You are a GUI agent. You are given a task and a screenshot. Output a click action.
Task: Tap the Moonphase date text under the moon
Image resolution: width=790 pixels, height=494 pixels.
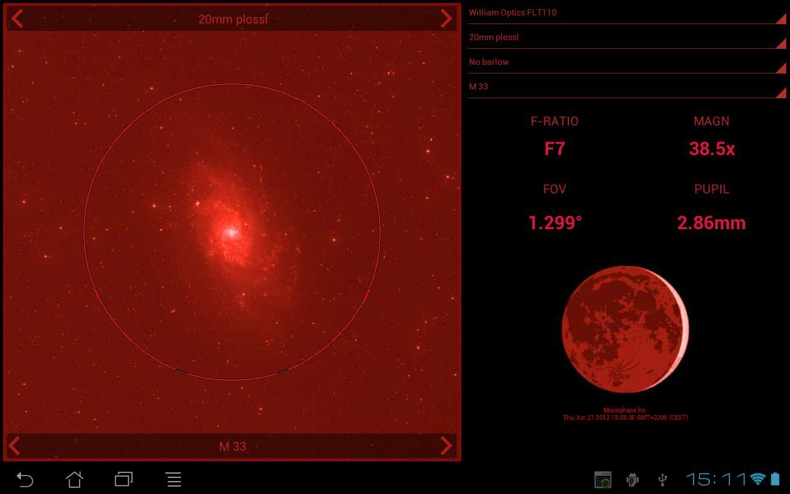pos(625,414)
